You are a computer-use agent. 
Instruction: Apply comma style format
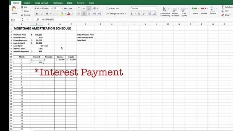coord(143,14)
